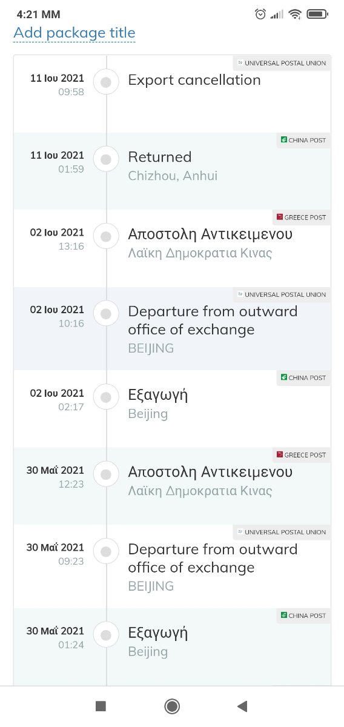The height and width of the screenshot is (727, 344).
Task: Select the Returned event timeline marker
Action: [x=106, y=160]
